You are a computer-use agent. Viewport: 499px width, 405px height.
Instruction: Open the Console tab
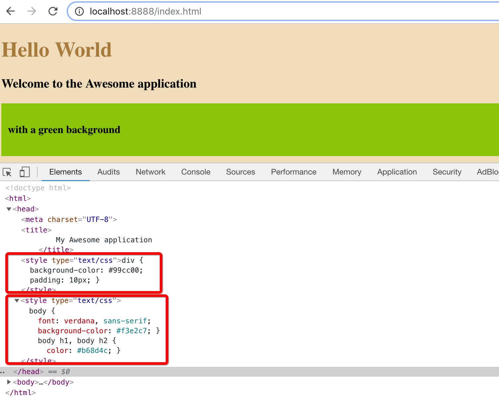point(196,172)
